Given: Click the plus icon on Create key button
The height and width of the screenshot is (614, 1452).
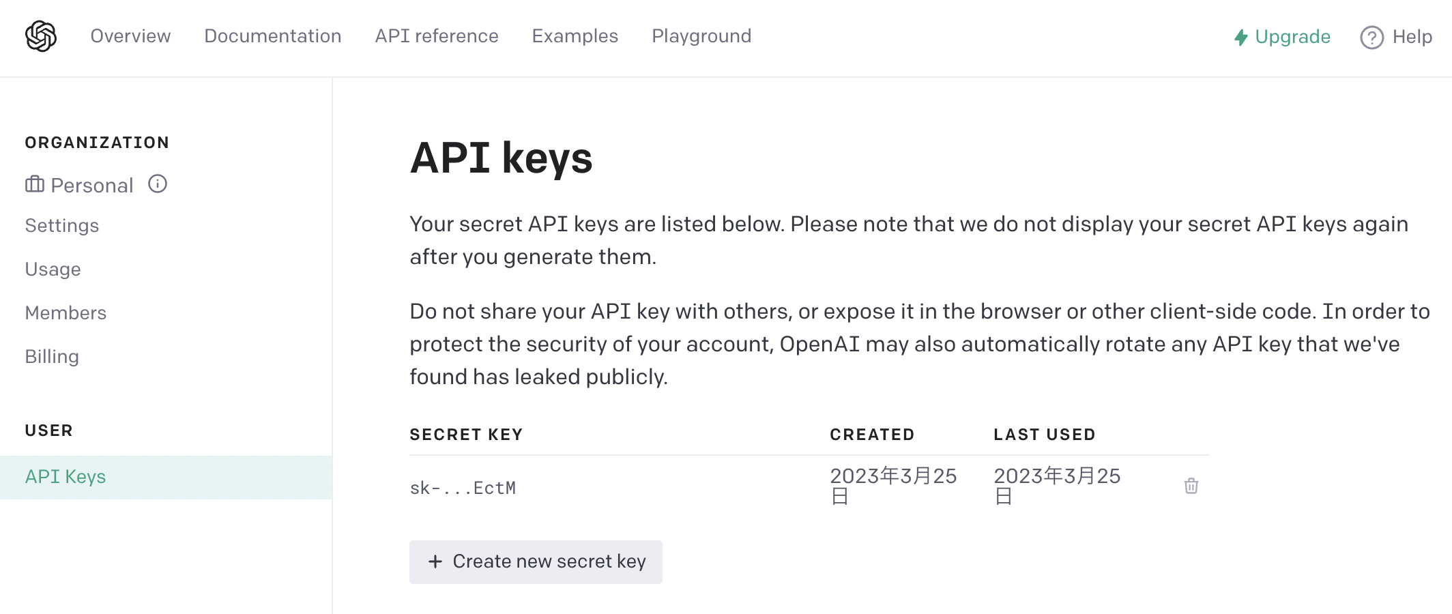Looking at the screenshot, I should click(435, 561).
